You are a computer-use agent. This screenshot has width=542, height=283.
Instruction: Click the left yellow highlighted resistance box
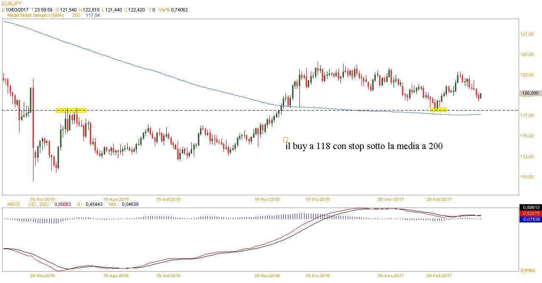[x=71, y=110]
